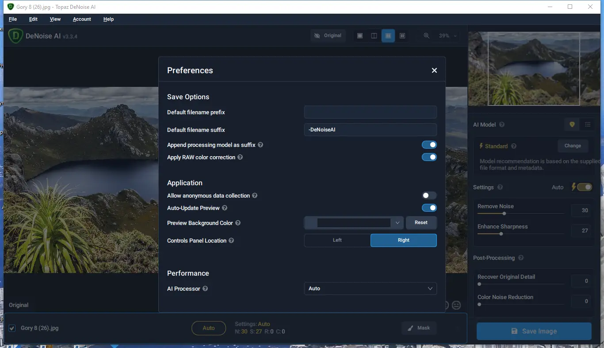The height and width of the screenshot is (348, 604).
Task: Select the Gory 8 (26).jpg file name
Action: point(40,328)
